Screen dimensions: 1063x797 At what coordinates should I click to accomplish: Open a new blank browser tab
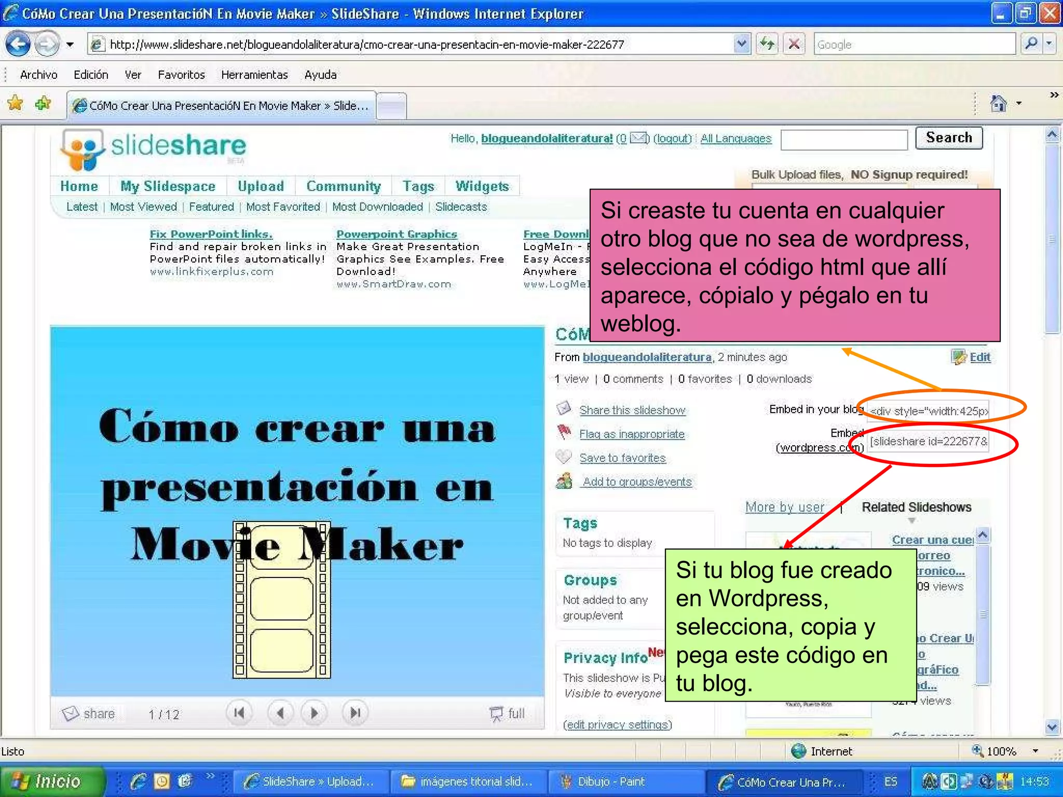(391, 106)
